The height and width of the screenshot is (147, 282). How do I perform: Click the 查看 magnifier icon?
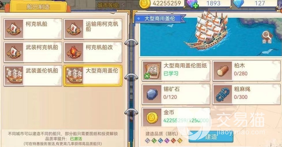[267, 37]
